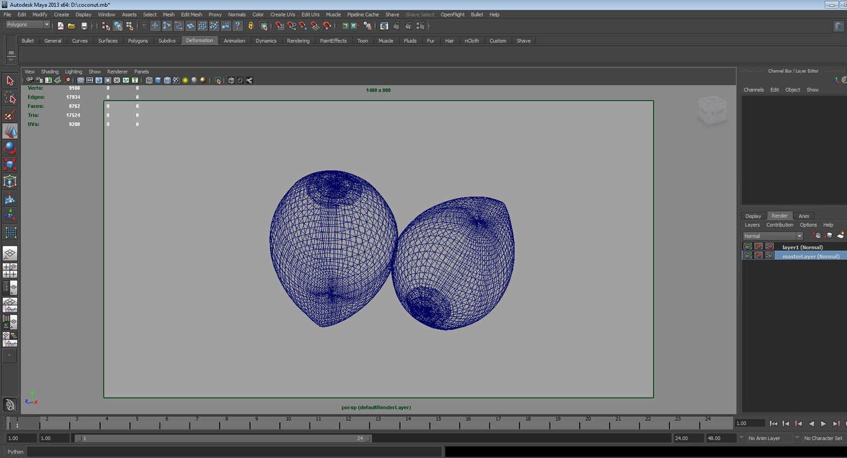This screenshot has width=847, height=458.
Task: Toggle layer1 renderable checkbox icon
Action: pos(748,247)
